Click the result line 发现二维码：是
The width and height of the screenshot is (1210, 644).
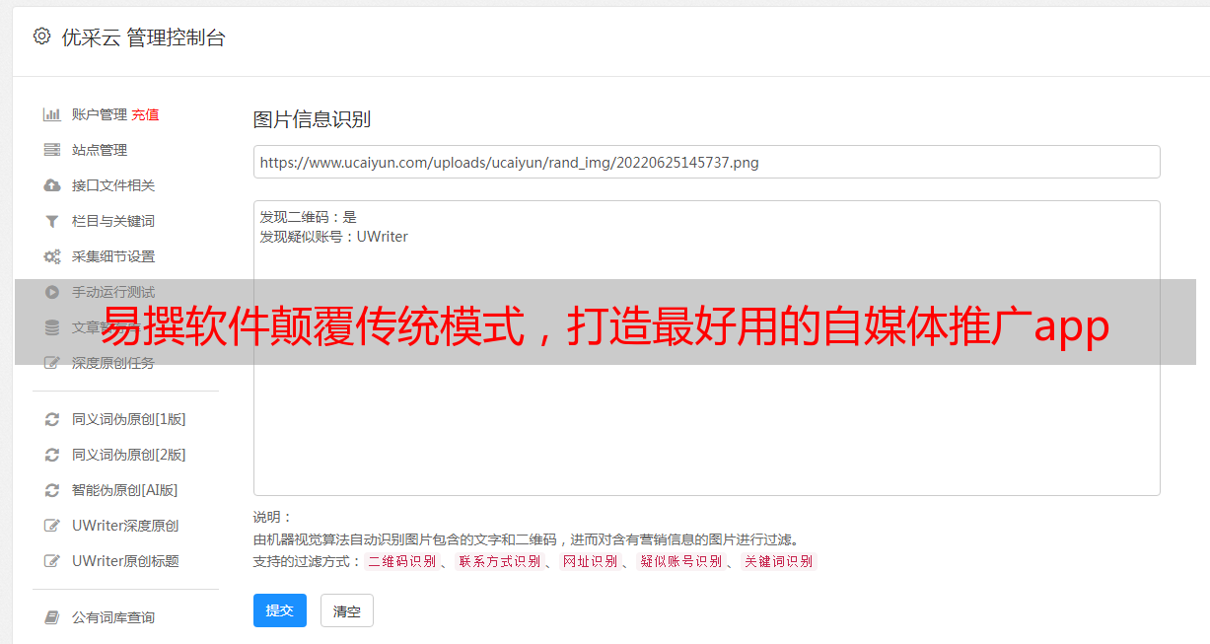(309, 217)
